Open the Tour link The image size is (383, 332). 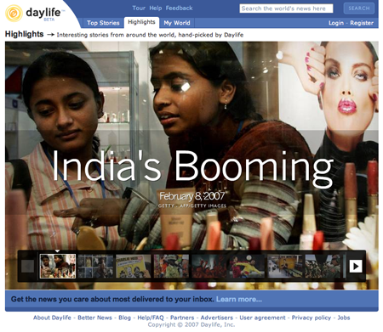coord(139,8)
